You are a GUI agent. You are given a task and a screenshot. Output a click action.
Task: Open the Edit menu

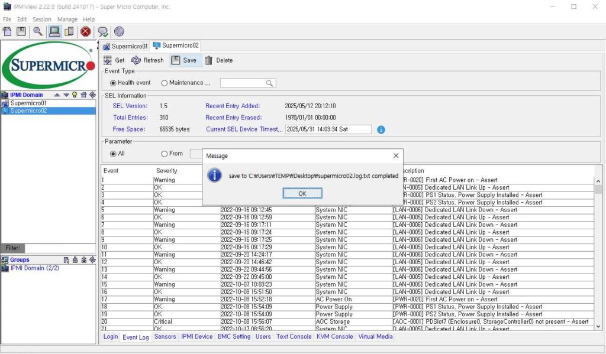point(22,20)
